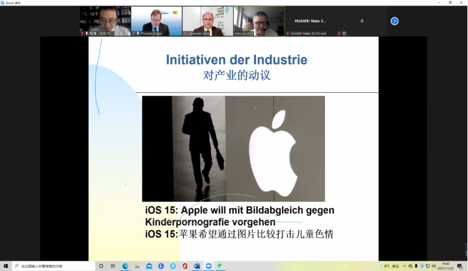The image size is (468, 271).
Task: Open Microsoft Word from the taskbar
Action: (196, 266)
